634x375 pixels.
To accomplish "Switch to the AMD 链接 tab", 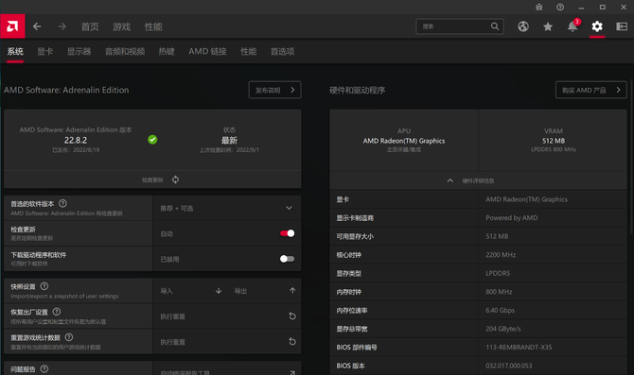I will pyautogui.click(x=207, y=51).
